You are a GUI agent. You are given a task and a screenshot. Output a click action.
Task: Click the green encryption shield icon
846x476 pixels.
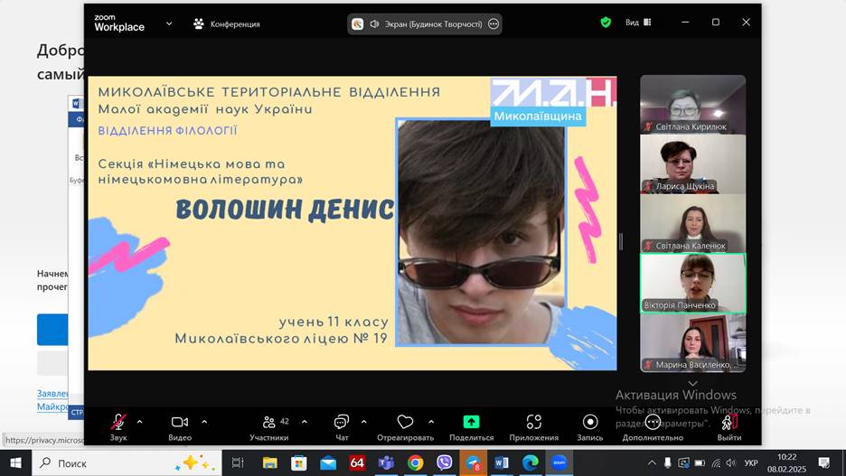pos(606,23)
